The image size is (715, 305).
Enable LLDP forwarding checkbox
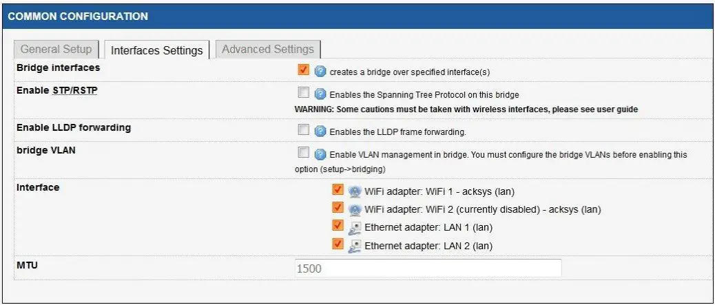click(x=303, y=130)
